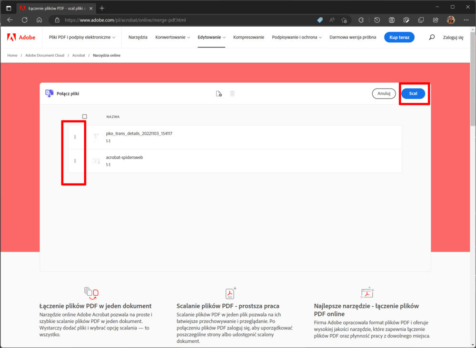
Task: Close the merge PDF browser tab
Action: (x=91, y=9)
